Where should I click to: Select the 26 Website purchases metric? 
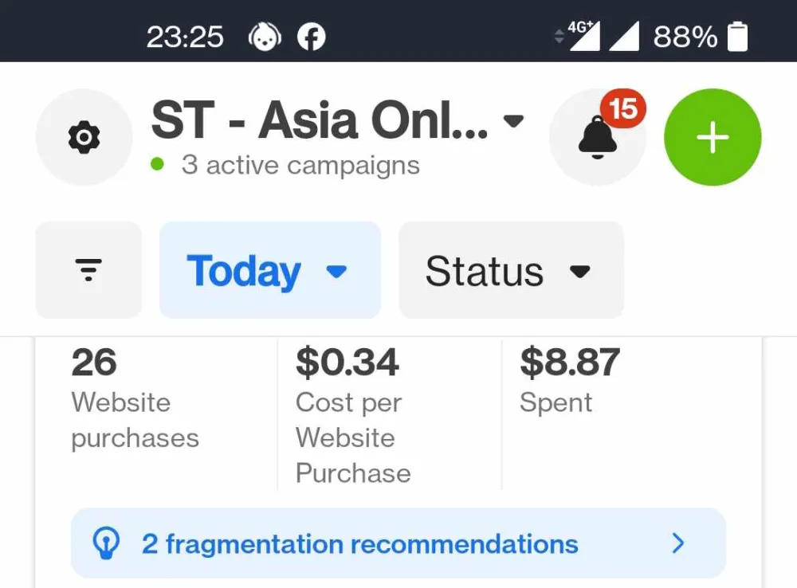[135, 398]
